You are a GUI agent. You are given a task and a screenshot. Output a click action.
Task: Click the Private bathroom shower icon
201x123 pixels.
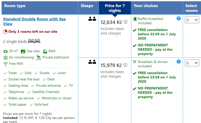(x=38, y=58)
